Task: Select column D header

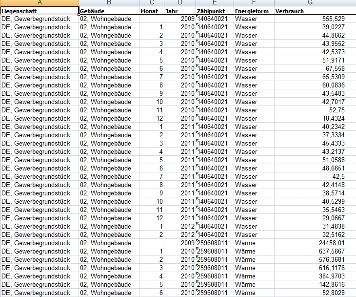Action: [x=180, y=3]
